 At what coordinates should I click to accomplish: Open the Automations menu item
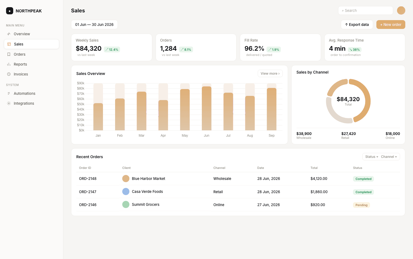tap(31, 93)
